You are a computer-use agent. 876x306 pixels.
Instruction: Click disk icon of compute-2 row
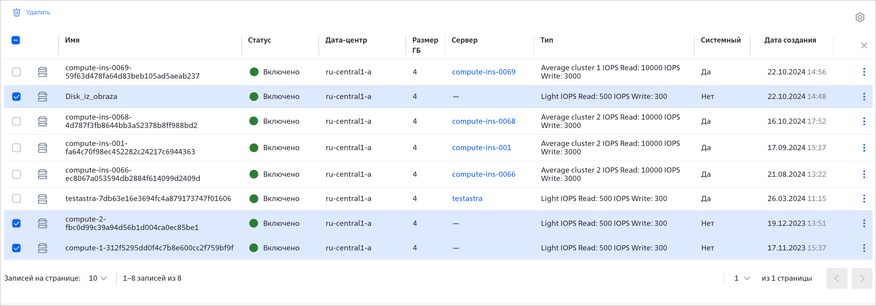coord(43,223)
